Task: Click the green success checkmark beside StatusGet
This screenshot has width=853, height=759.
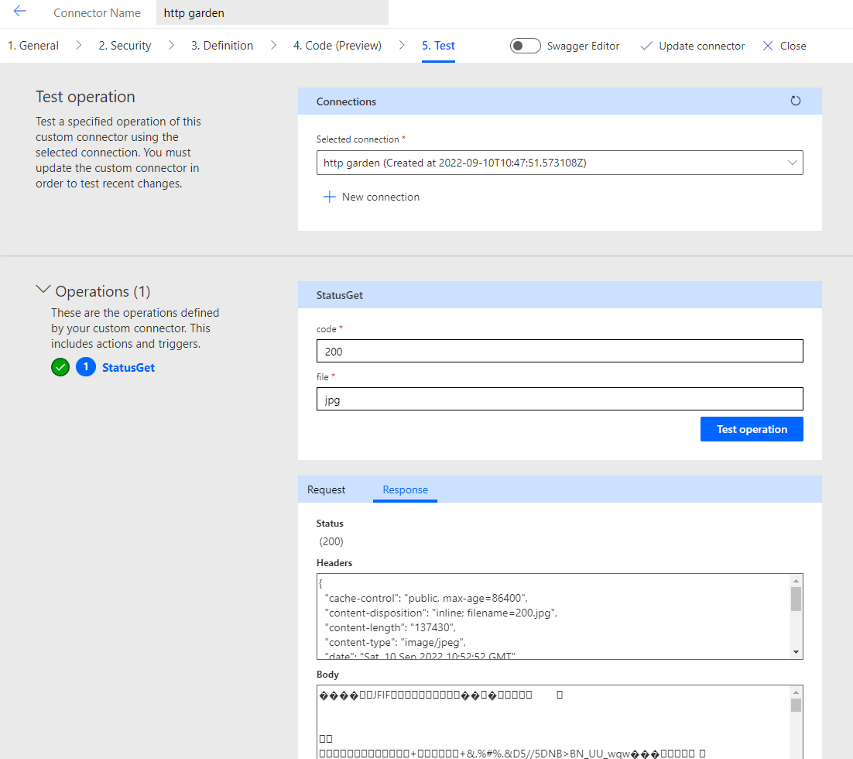Action: pyautogui.click(x=60, y=368)
